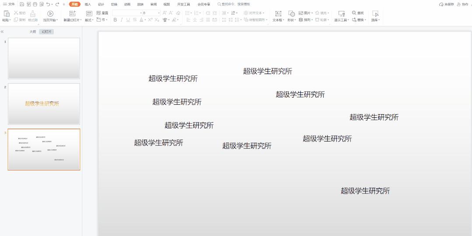Expand quick access toolbar customize arrow
The image size is (472, 236).
coord(64,4)
